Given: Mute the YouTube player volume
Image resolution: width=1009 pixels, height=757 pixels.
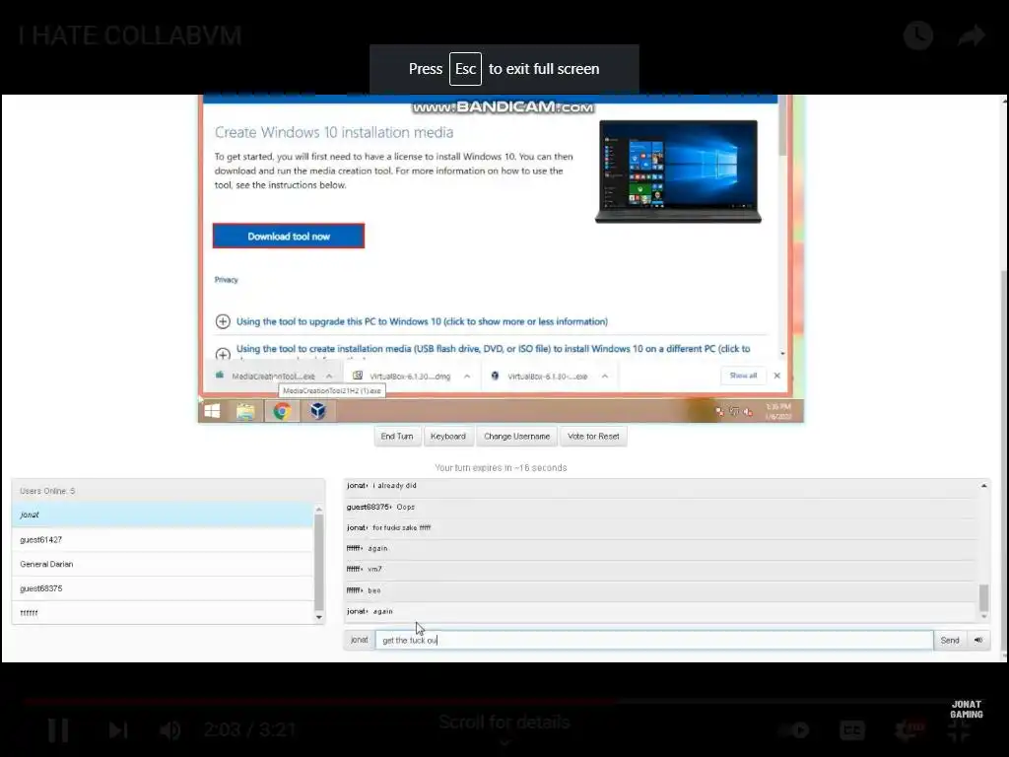Looking at the screenshot, I should point(169,730).
